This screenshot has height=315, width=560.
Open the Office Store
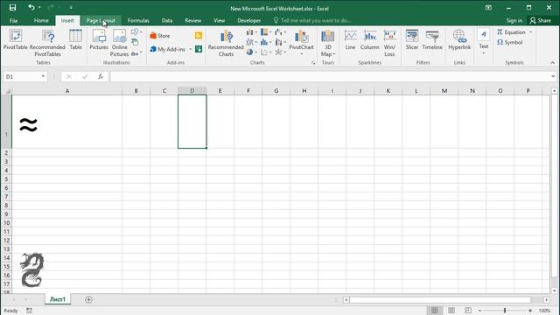tap(159, 36)
